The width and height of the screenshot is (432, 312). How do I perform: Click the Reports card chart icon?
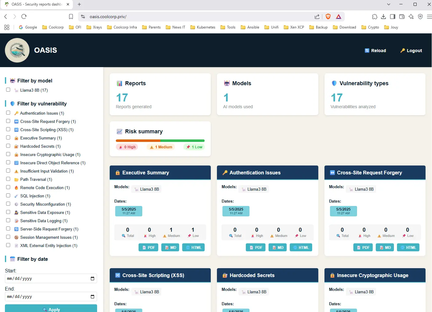(x=120, y=83)
